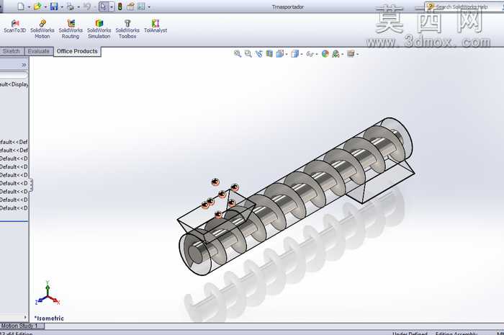The width and height of the screenshot is (504, 335).
Task: Launch the TolAnalyst add-in
Action: (156, 27)
